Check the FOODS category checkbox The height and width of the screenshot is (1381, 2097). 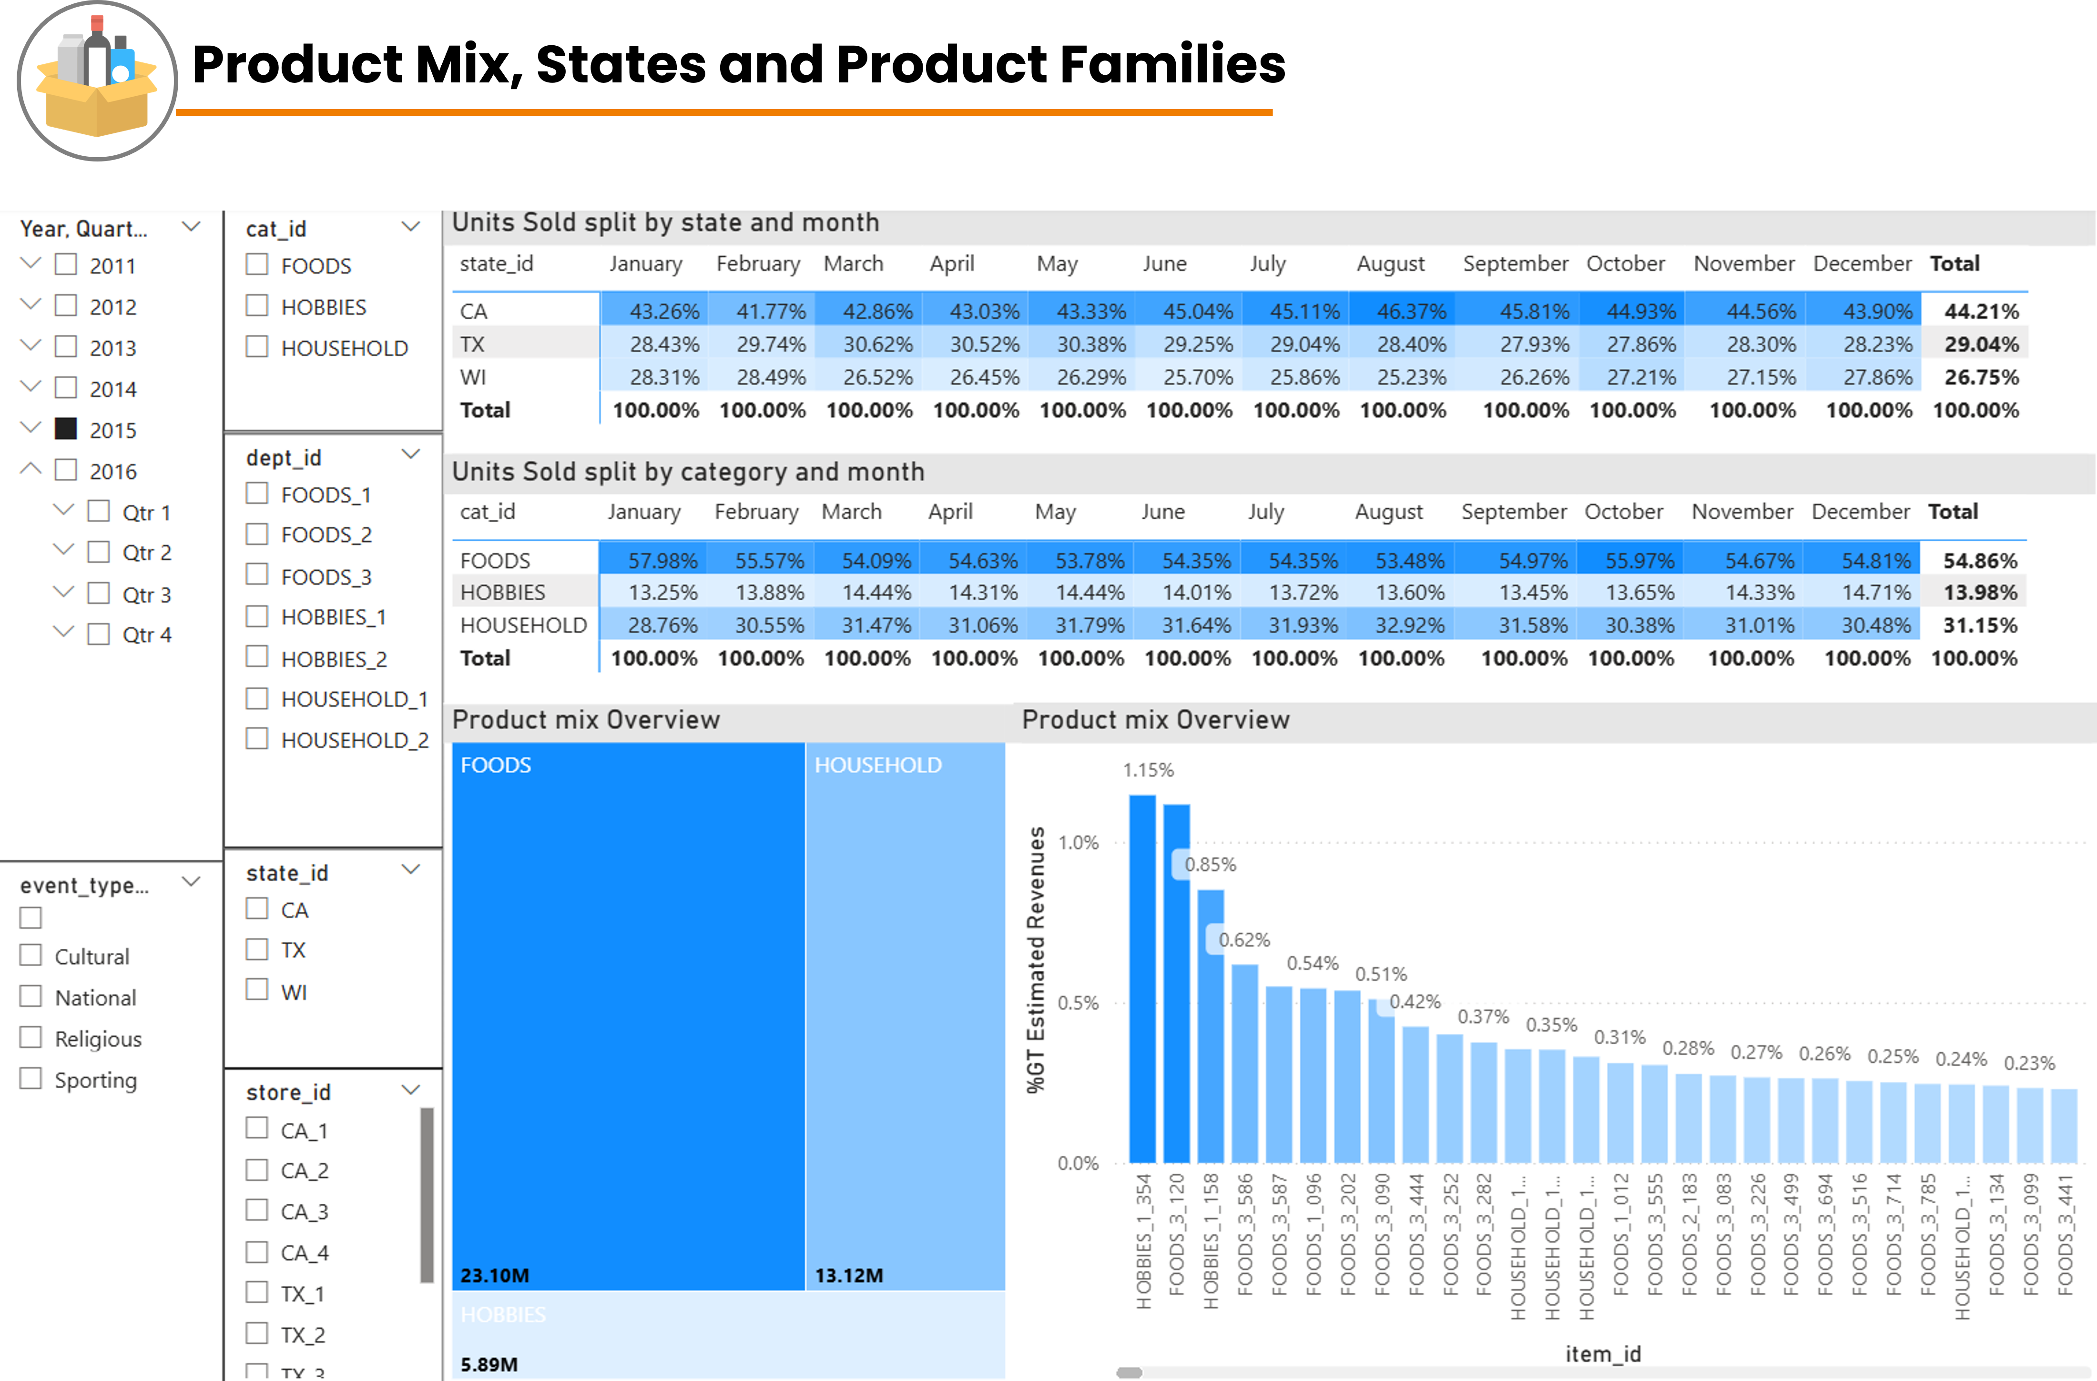click(x=257, y=264)
